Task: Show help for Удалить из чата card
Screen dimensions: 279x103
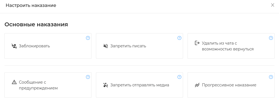Action: pos(271,38)
